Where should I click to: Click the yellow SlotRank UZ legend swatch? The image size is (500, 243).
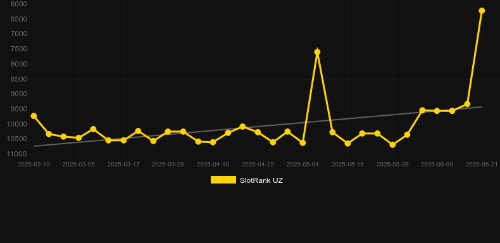tap(223, 180)
